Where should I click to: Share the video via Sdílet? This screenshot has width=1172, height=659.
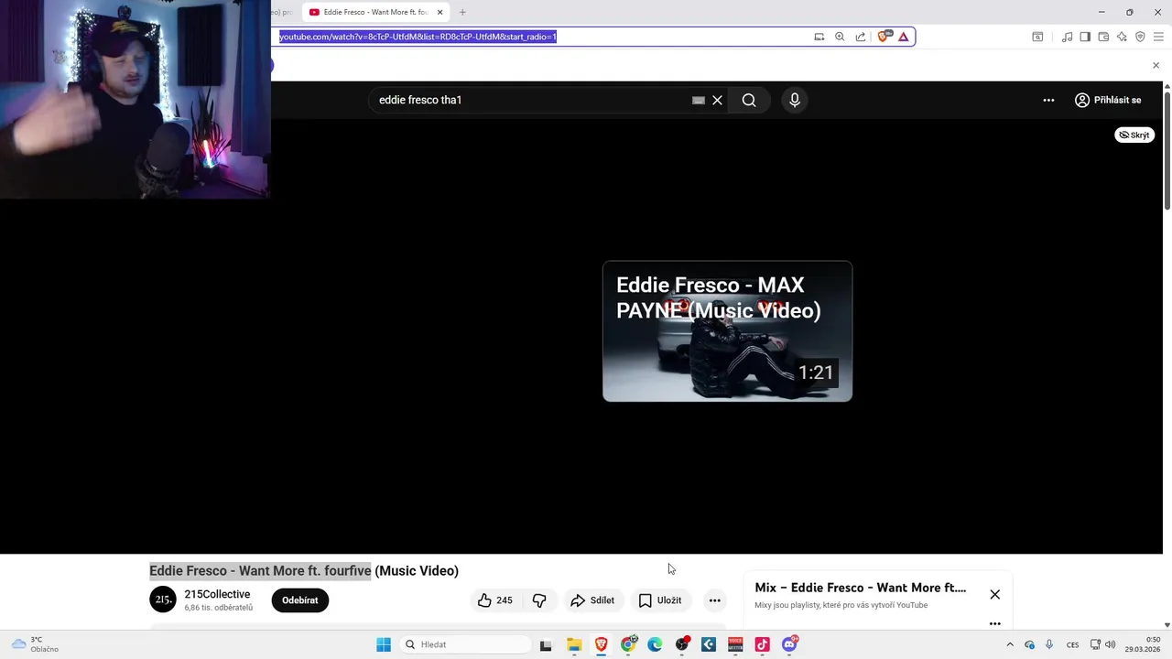coord(592,600)
